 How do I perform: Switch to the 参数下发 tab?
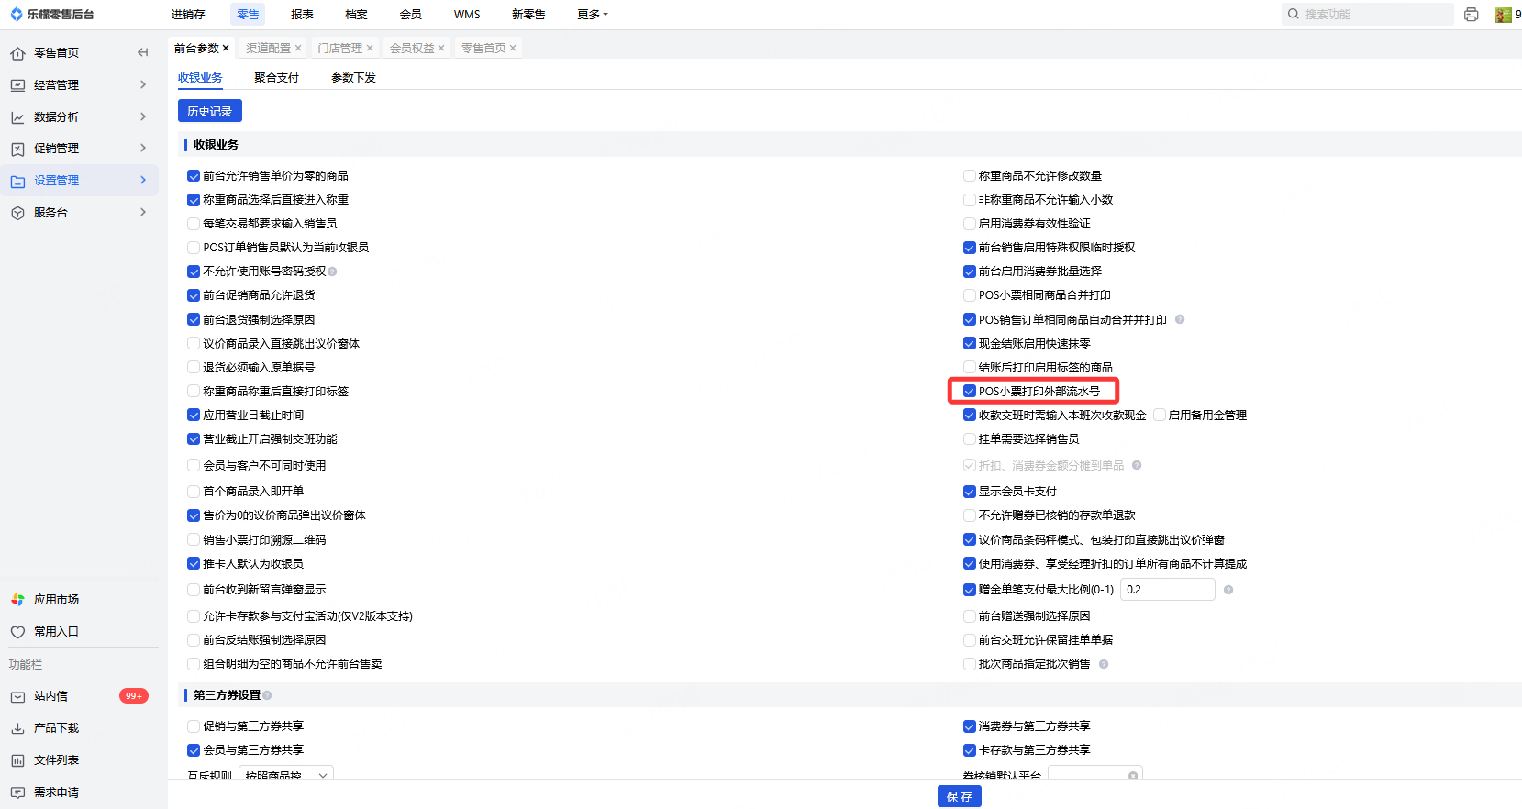click(354, 78)
